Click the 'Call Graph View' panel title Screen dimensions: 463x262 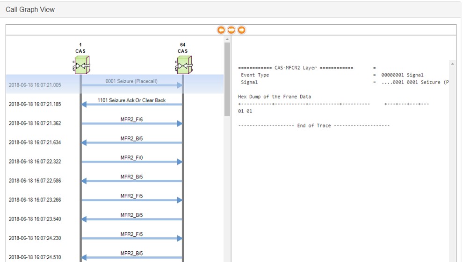pos(30,9)
